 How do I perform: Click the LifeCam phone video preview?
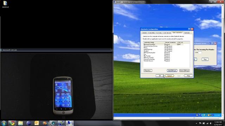tap(57, 86)
